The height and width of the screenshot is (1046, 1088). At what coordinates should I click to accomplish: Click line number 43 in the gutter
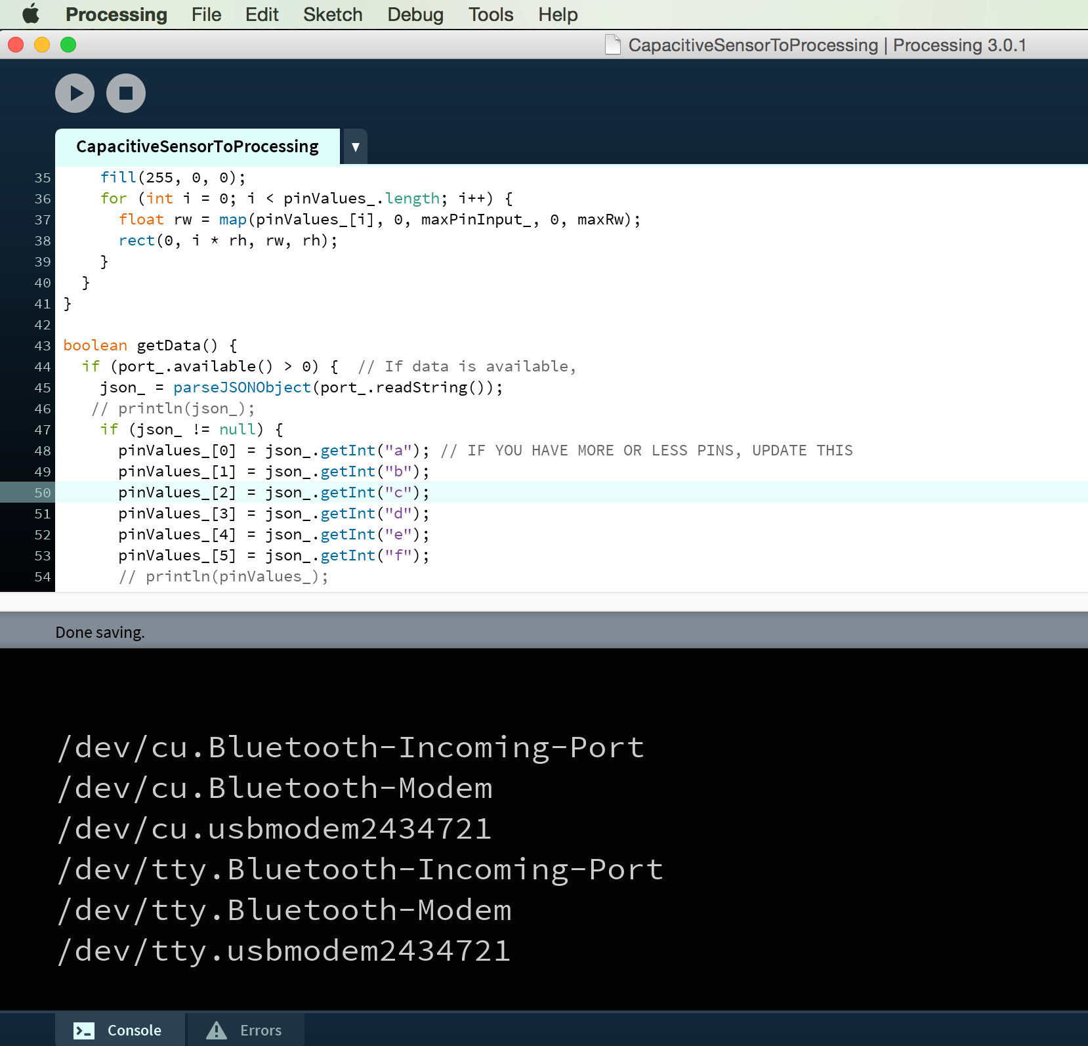click(x=42, y=345)
